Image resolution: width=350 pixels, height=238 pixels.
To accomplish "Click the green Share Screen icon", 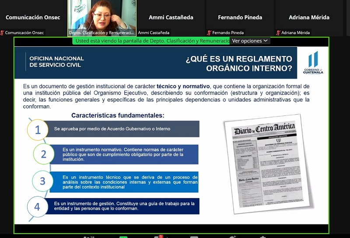I will click(123, 237).
